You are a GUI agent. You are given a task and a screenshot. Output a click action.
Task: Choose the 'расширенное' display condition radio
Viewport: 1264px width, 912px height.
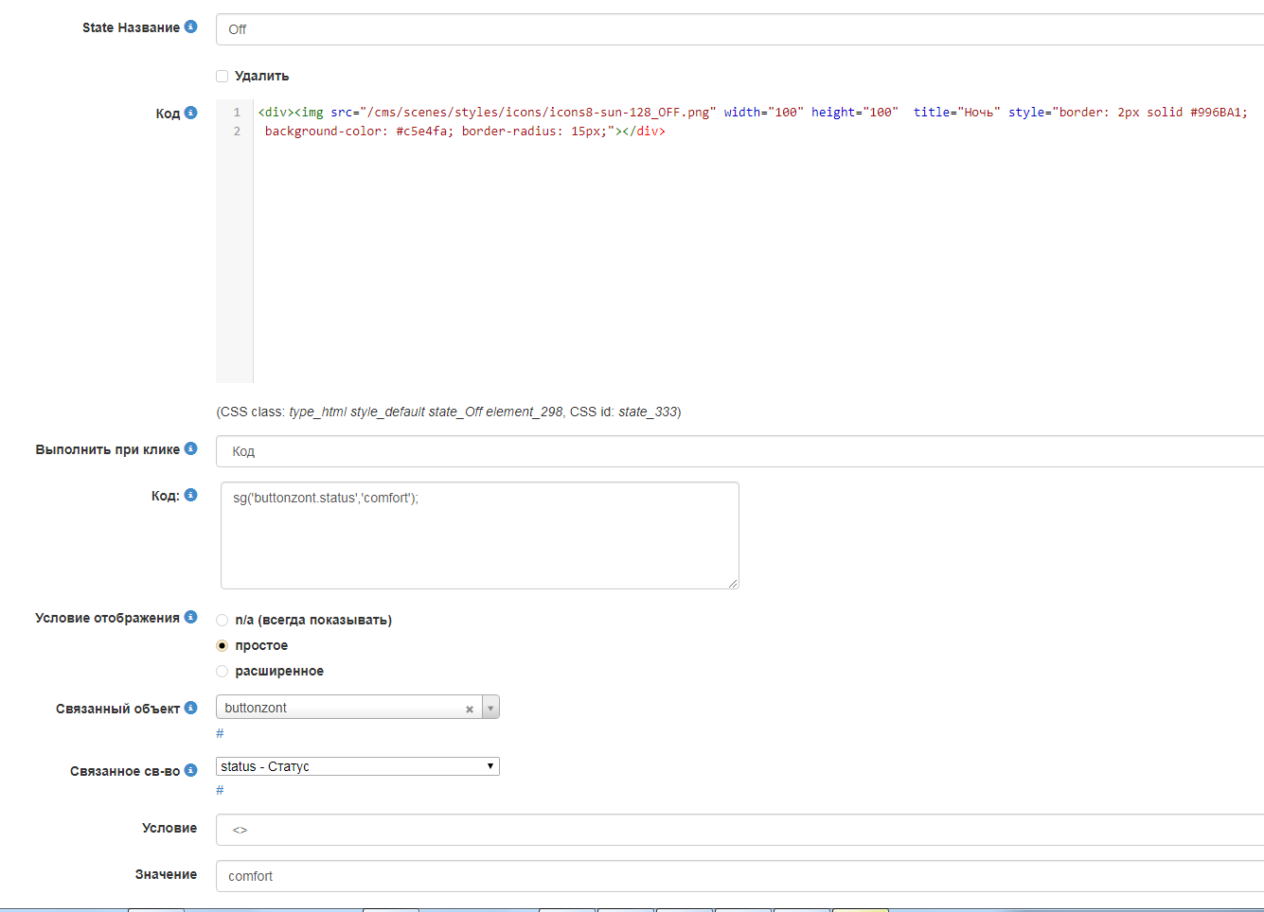223,672
